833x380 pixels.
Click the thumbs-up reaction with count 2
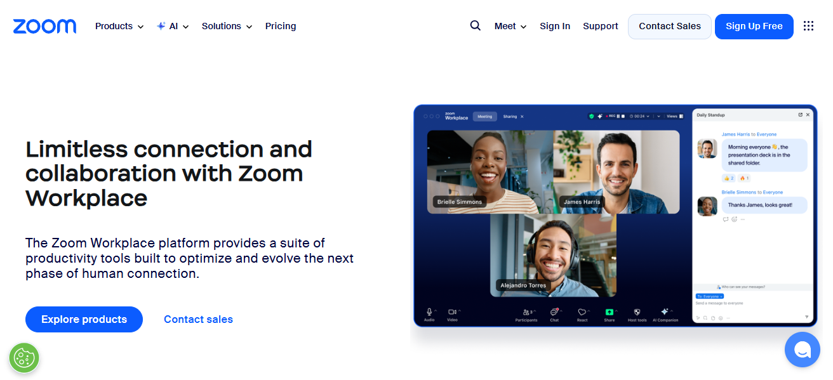pos(728,178)
